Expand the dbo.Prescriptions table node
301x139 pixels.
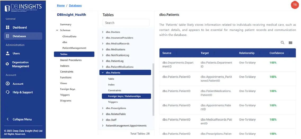(x=103, y=108)
